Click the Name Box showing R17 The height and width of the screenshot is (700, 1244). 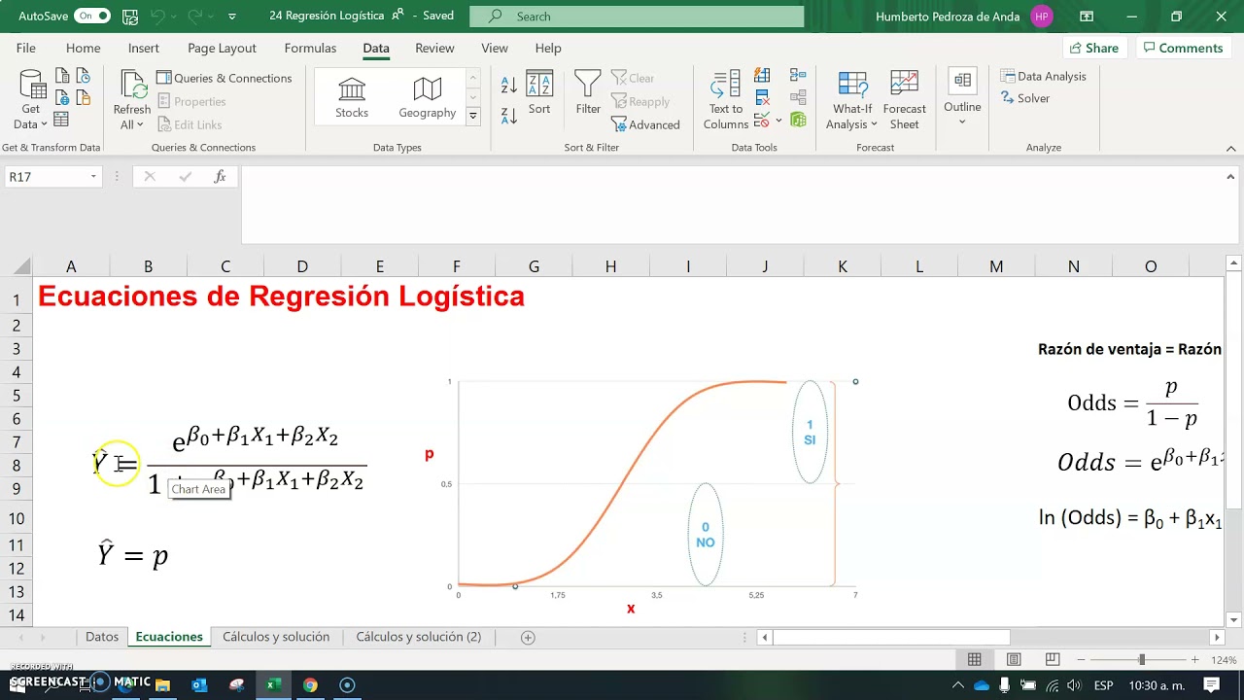click(46, 177)
